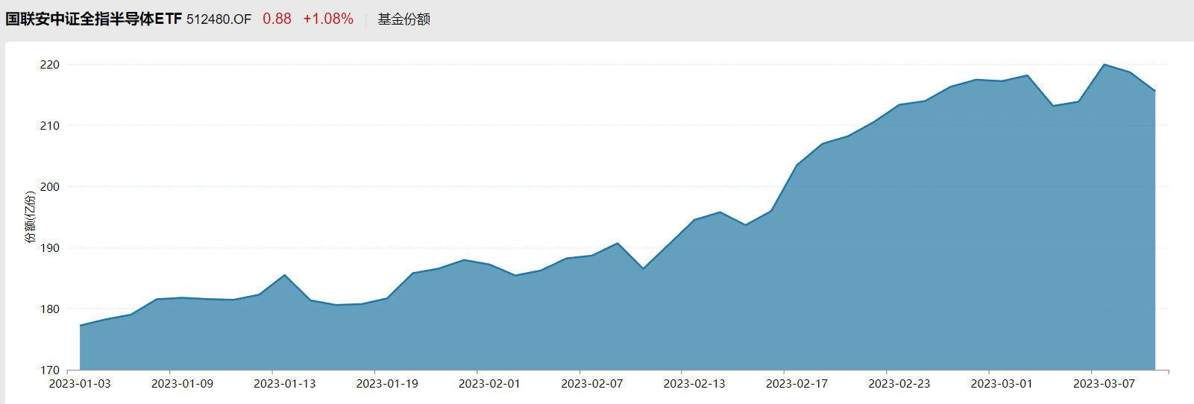1194x404 pixels.
Task: Click the x-axis date 2023-02-23
Action: tap(899, 384)
